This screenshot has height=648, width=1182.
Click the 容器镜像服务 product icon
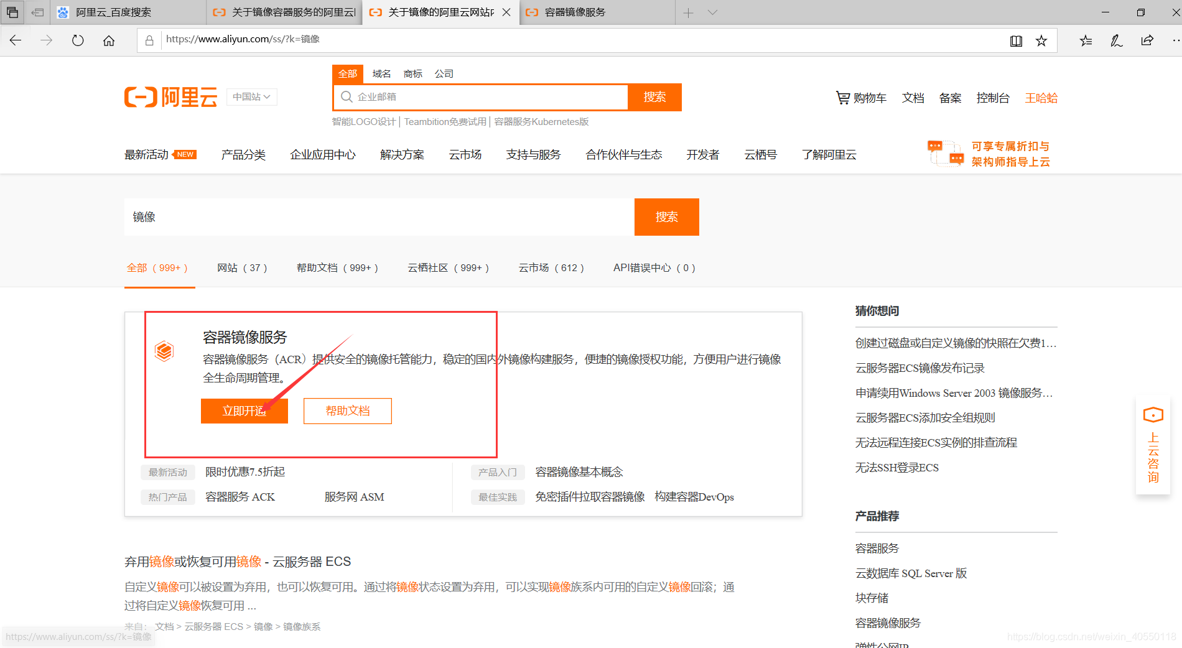pyautogui.click(x=164, y=351)
